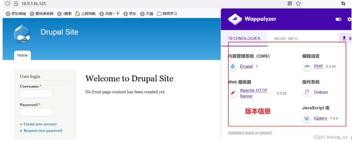Open the 爱纯净官网 bookmark
Screen dimensions: 352x142
pos(42,14)
